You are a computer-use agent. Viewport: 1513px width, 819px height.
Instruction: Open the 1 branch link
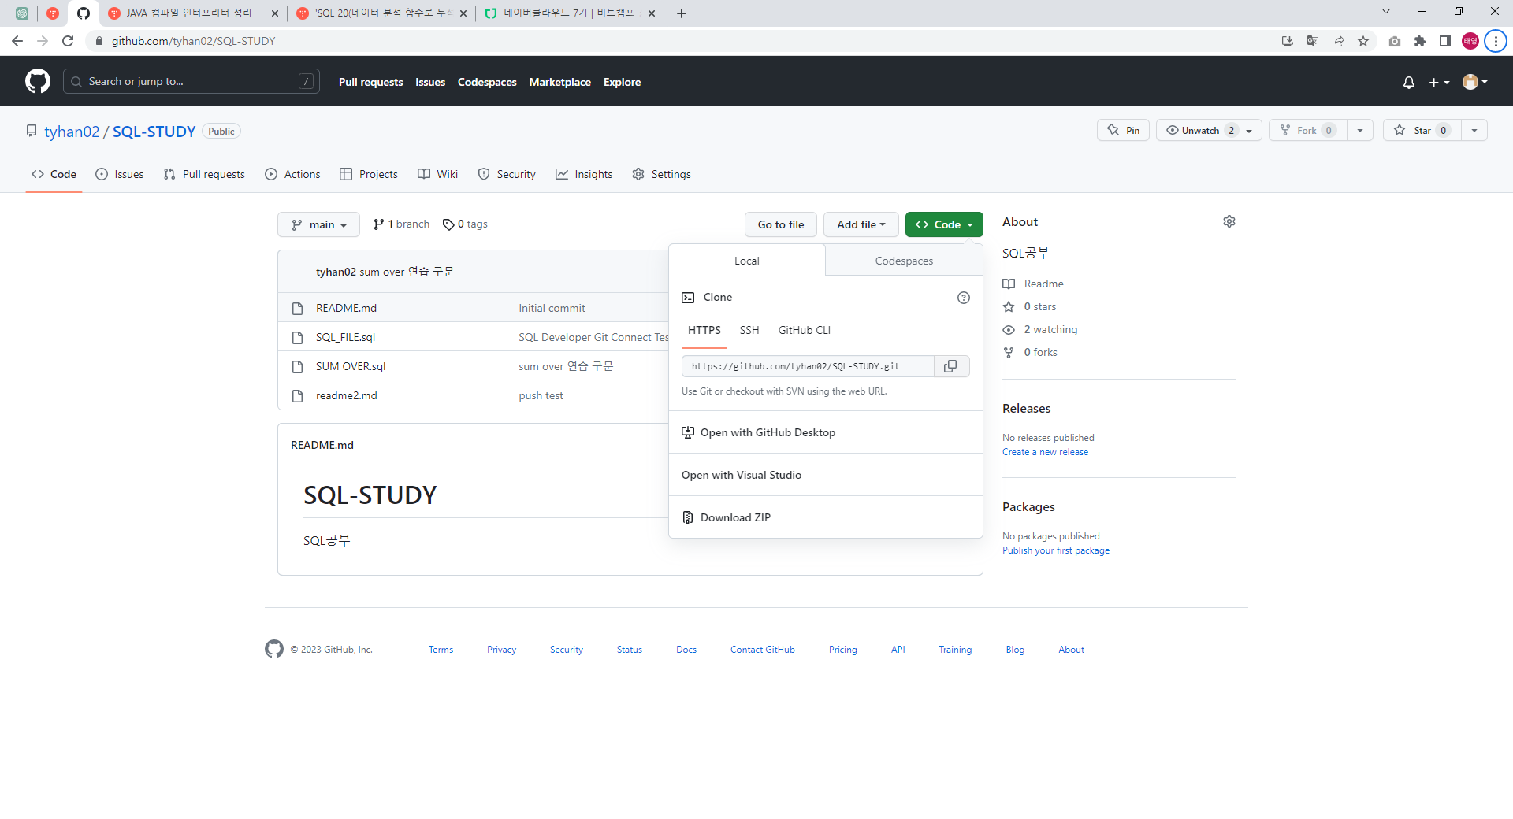click(401, 224)
